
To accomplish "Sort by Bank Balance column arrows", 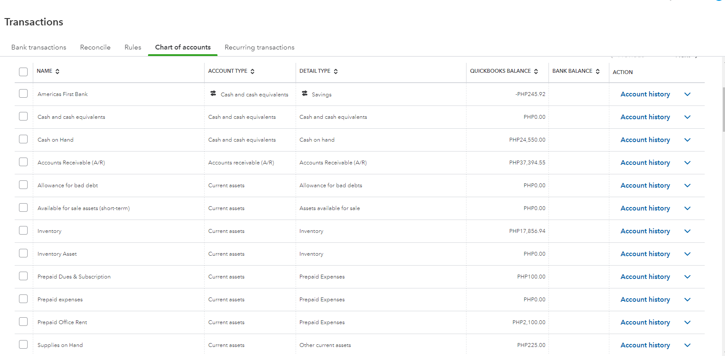I will [x=598, y=71].
